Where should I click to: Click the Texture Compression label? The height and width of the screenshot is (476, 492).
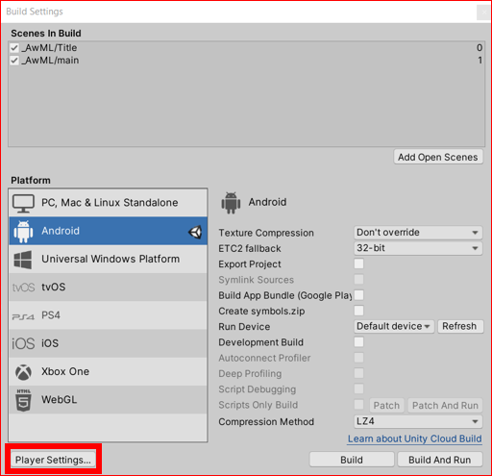(266, 233)
